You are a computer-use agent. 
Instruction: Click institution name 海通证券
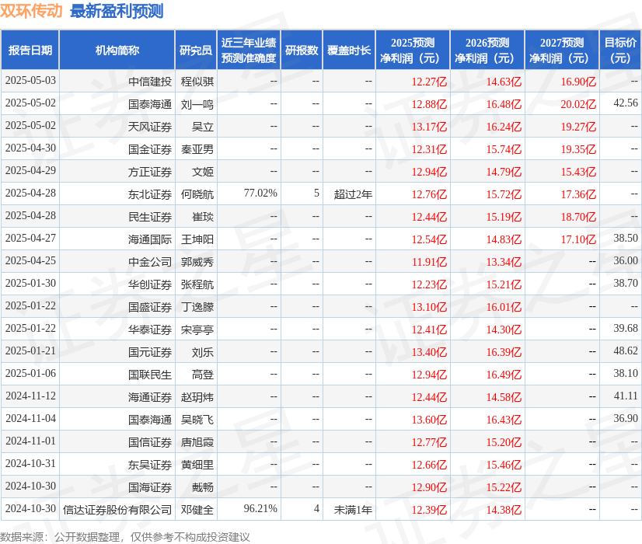click(x=150, y=396)
